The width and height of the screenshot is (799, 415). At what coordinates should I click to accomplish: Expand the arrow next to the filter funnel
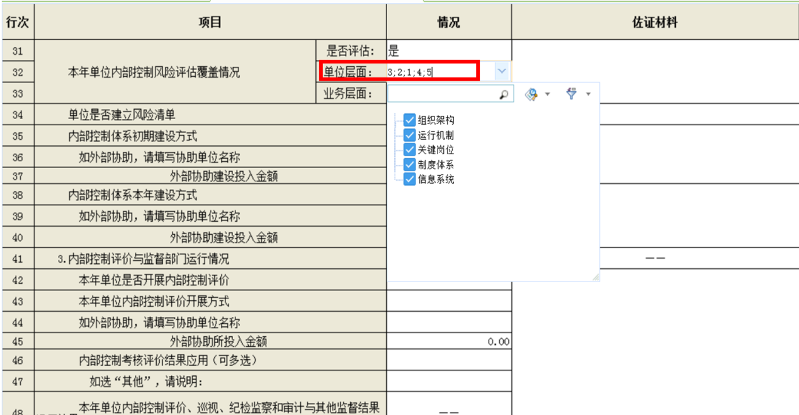click(588, 94)
